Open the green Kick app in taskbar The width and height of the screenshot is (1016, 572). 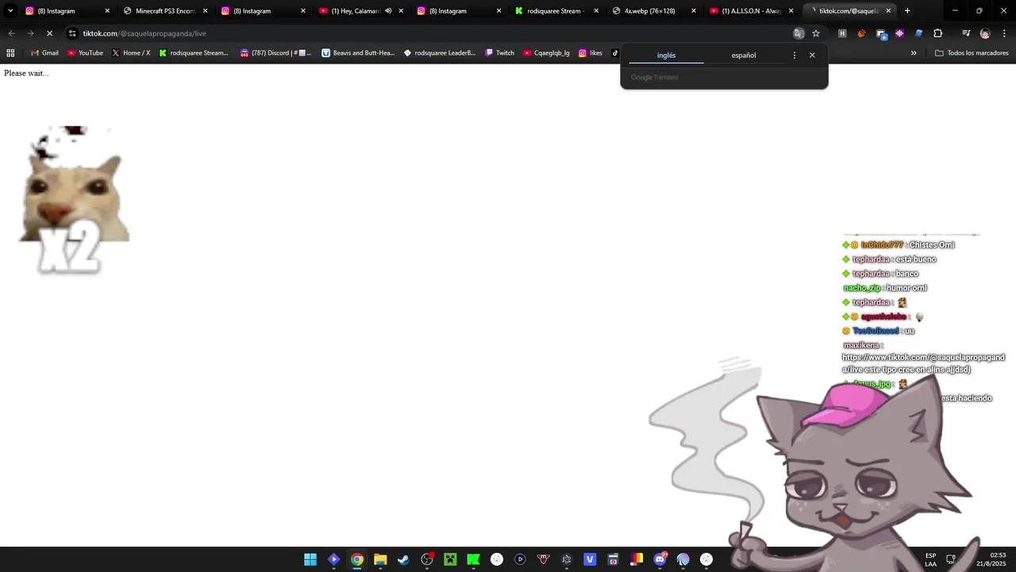click(x=473, y=559)
